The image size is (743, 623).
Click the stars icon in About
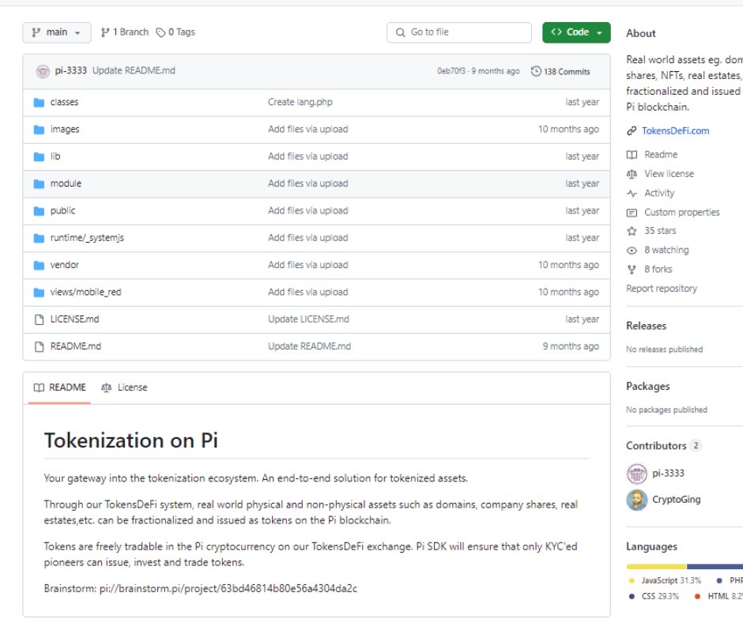pos(632,231)
